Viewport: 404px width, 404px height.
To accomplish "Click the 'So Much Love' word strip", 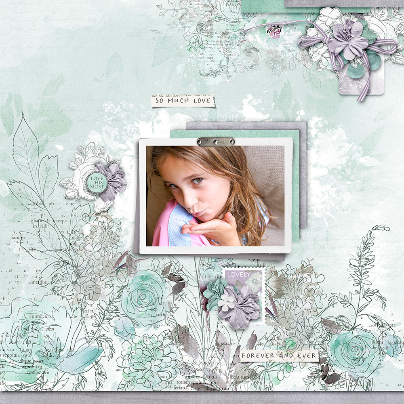I will [183, 101].
